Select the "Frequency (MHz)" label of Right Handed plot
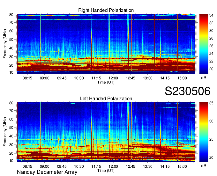The height and width of the screenshot is (176, 217). coord(5,44)
